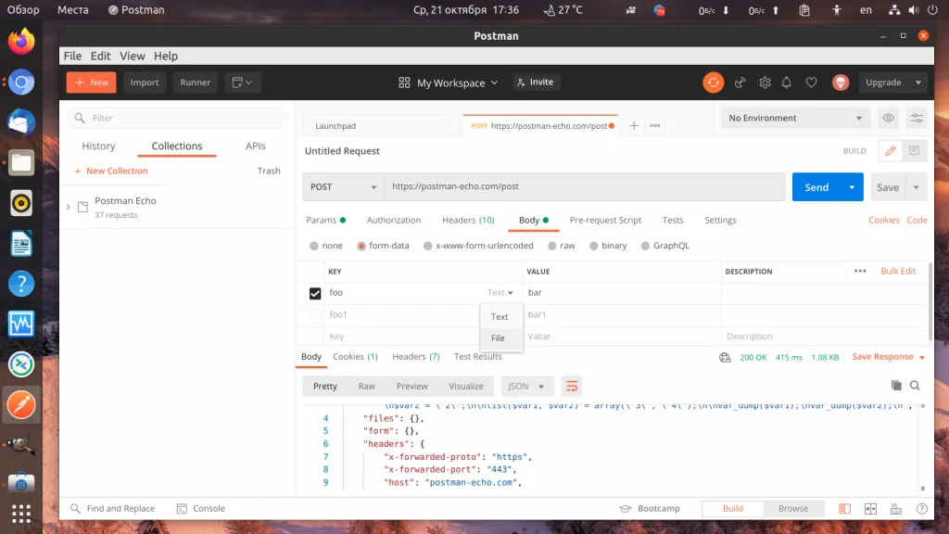Select the raw body type radio button

[x=552, y=247]
